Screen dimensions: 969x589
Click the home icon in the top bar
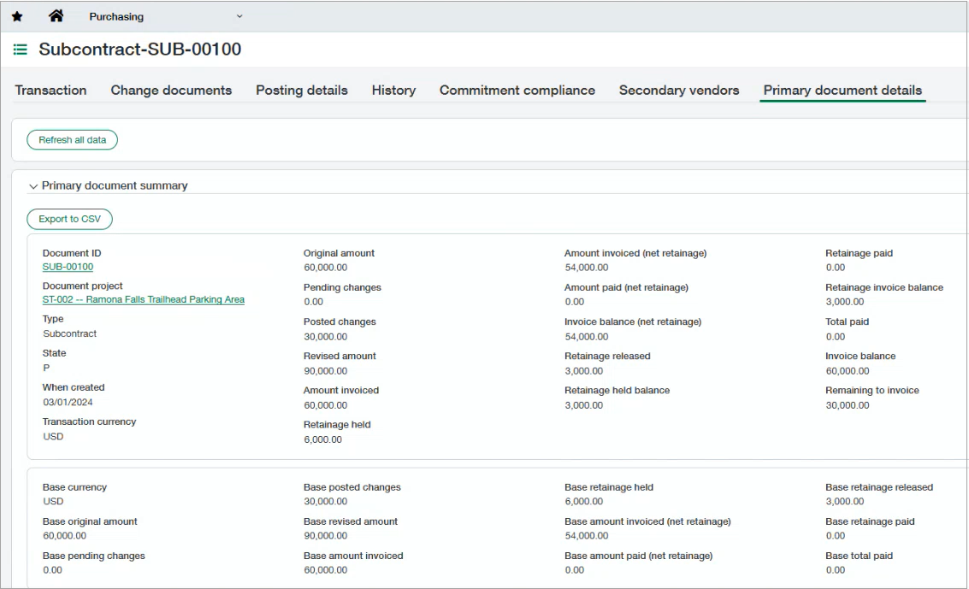tap(56, 15)
